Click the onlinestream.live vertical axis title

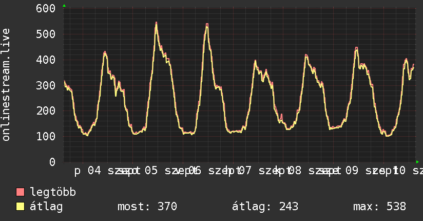click(6, 85)
